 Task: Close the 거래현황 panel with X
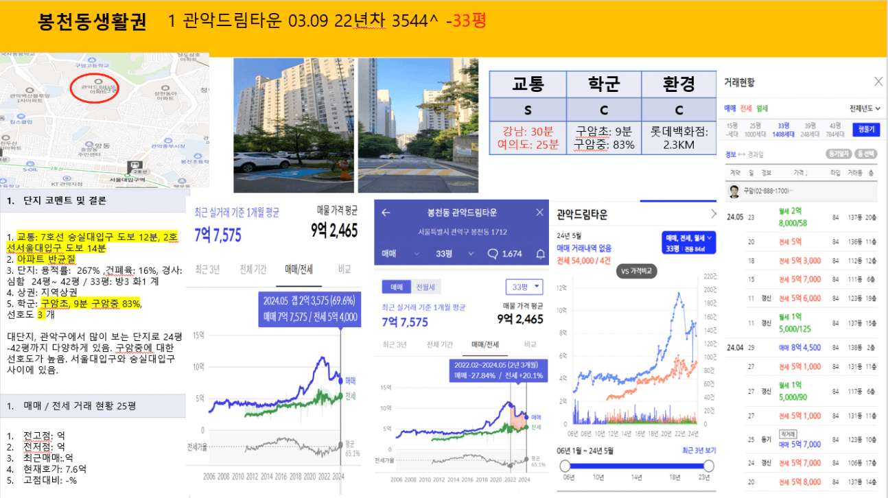coord(878,82)
